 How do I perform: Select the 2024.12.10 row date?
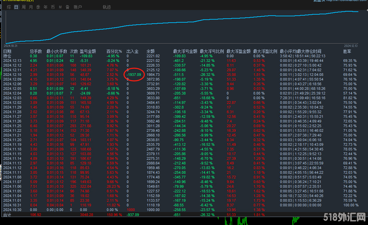[12, 75]
